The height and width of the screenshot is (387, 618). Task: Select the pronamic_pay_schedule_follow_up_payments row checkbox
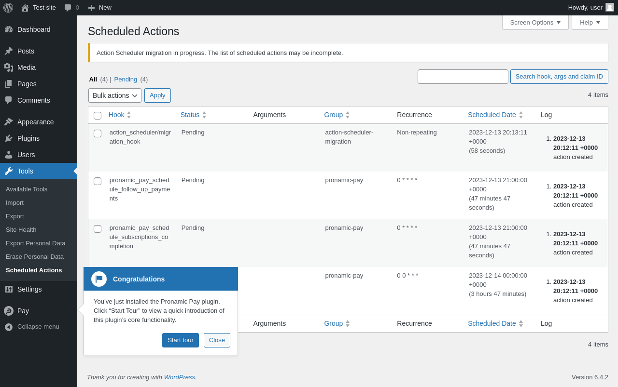tap(98, 181)
